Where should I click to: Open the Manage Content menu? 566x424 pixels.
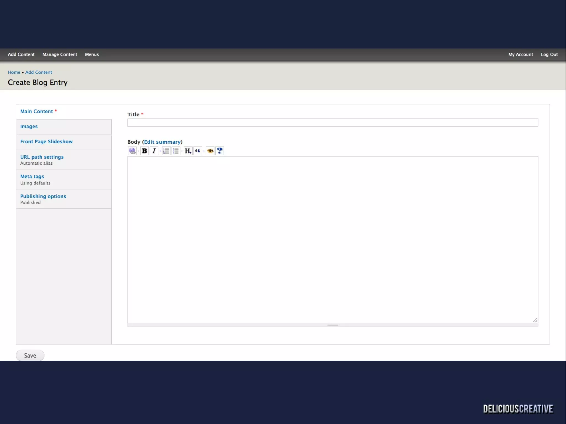click(60, 54)
